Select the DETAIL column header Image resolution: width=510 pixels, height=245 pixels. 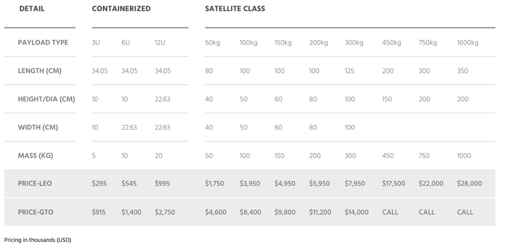pos(32,9)
